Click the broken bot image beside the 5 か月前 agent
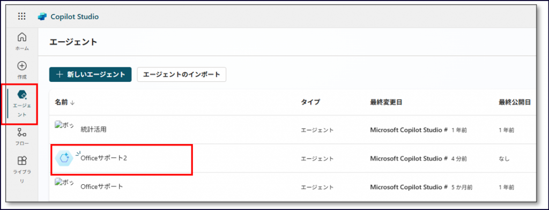The image size is (549, 210). (64, 183)
